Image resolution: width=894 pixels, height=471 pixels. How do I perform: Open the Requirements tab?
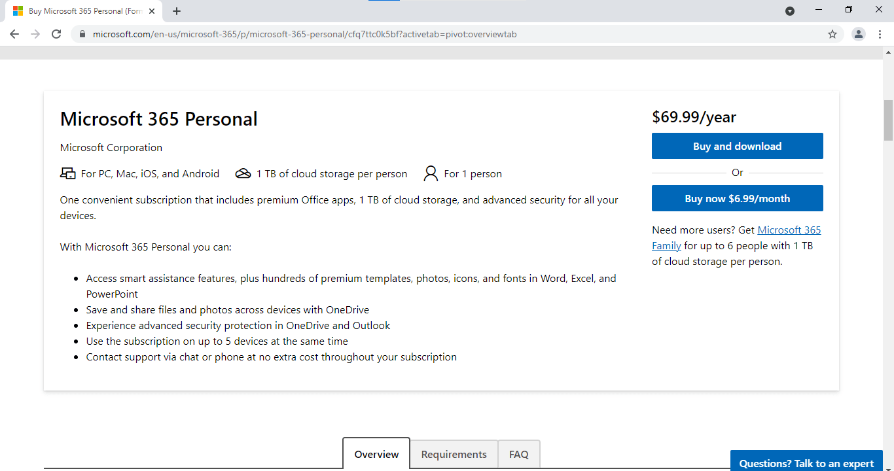[454, 454]
